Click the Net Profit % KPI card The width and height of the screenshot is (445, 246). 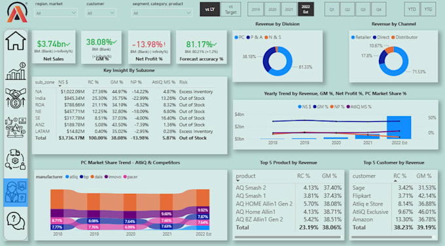coord(149,47)
